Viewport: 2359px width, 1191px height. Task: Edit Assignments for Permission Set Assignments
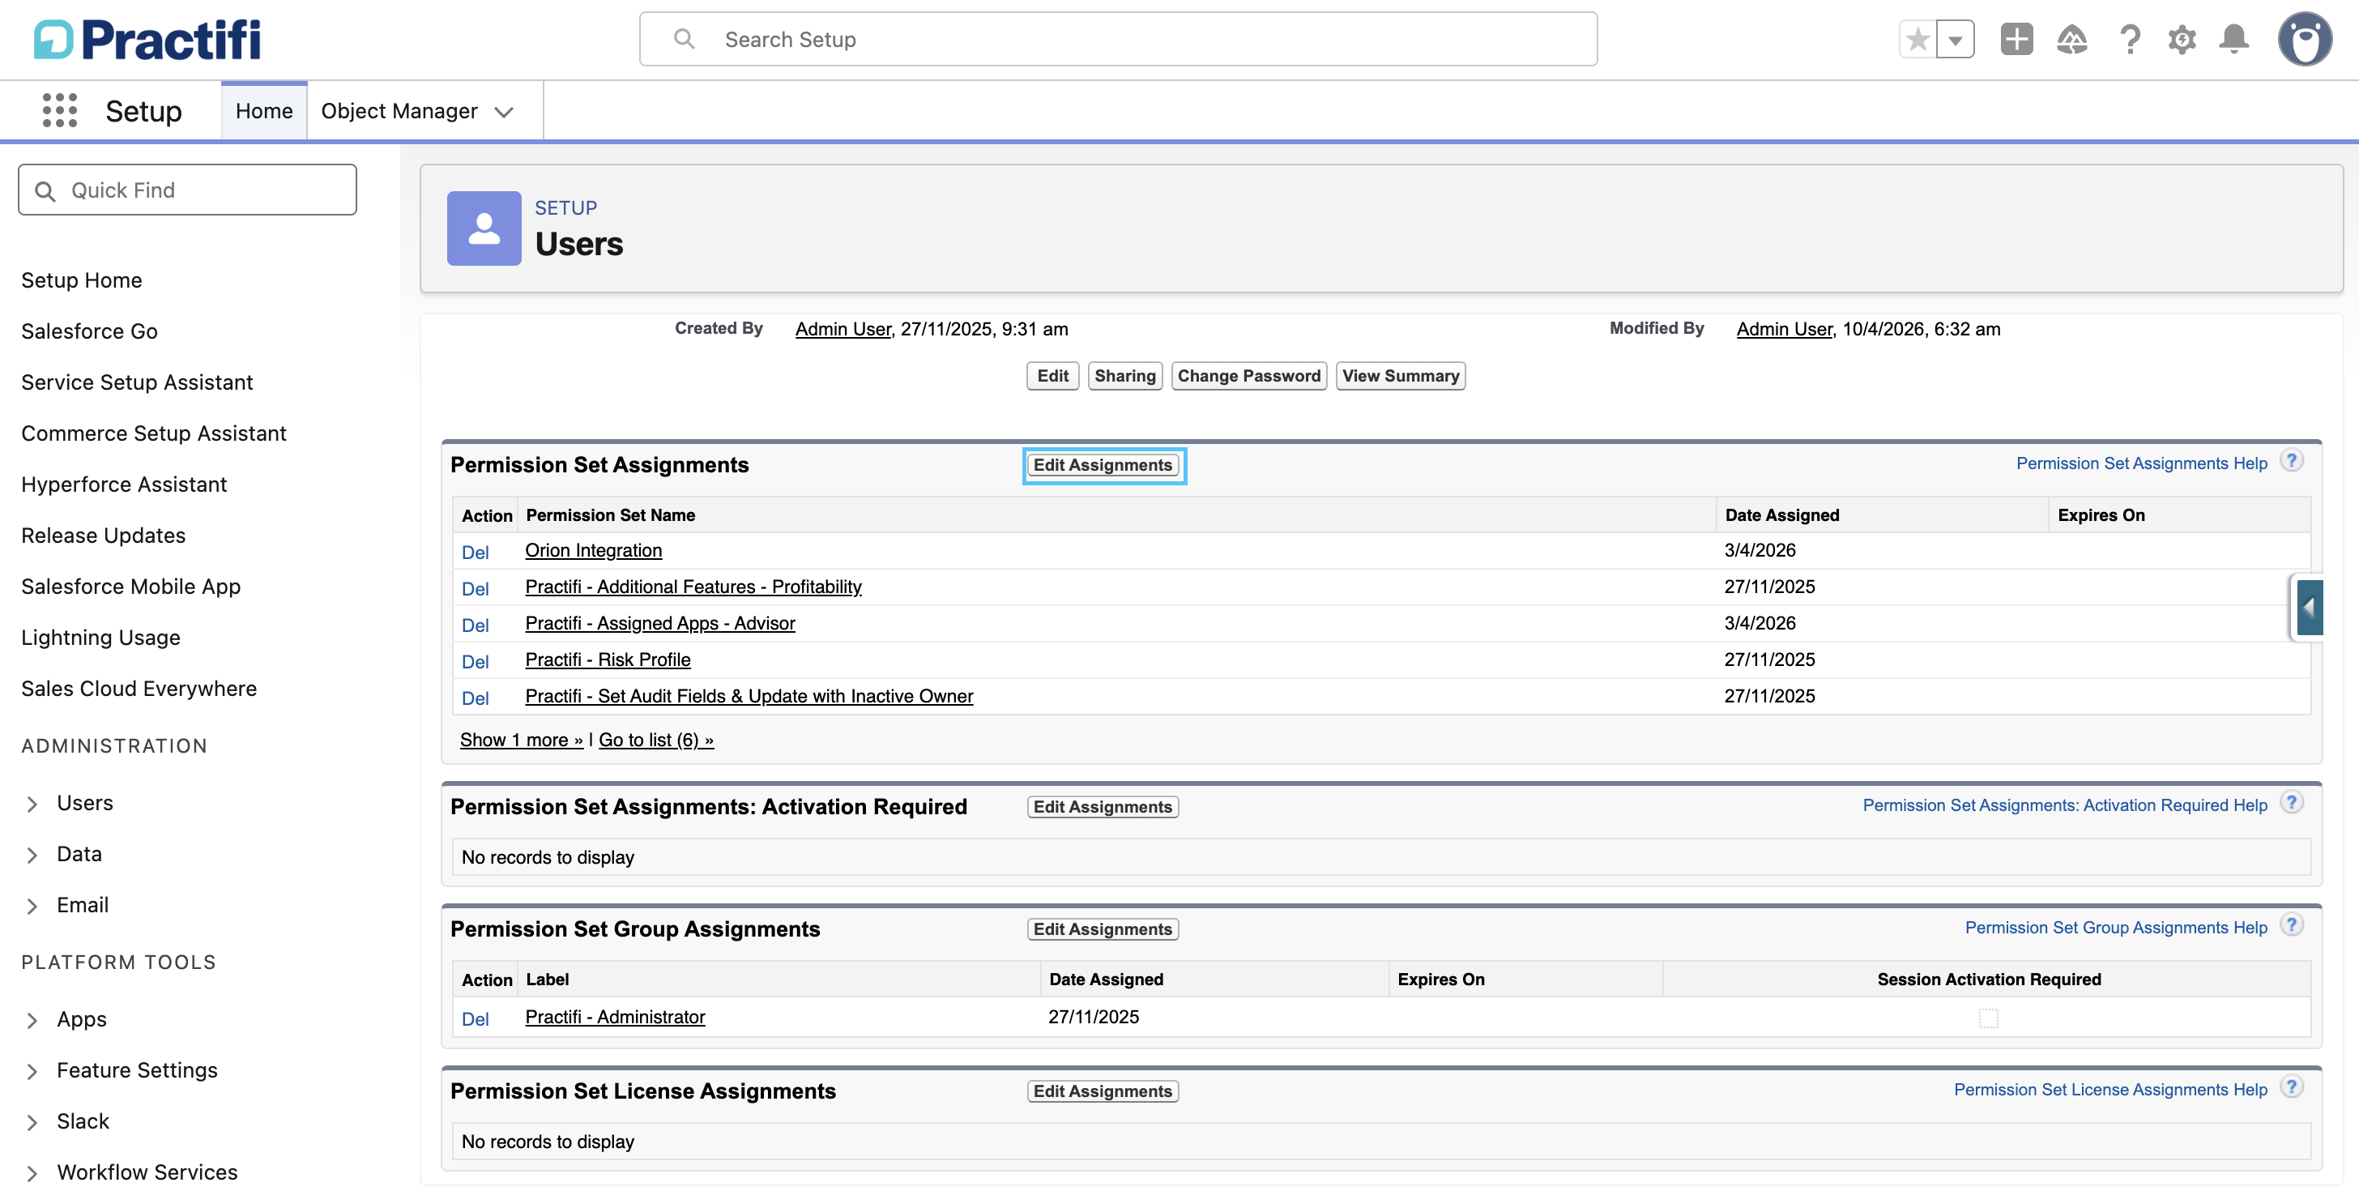[1103, 464]
